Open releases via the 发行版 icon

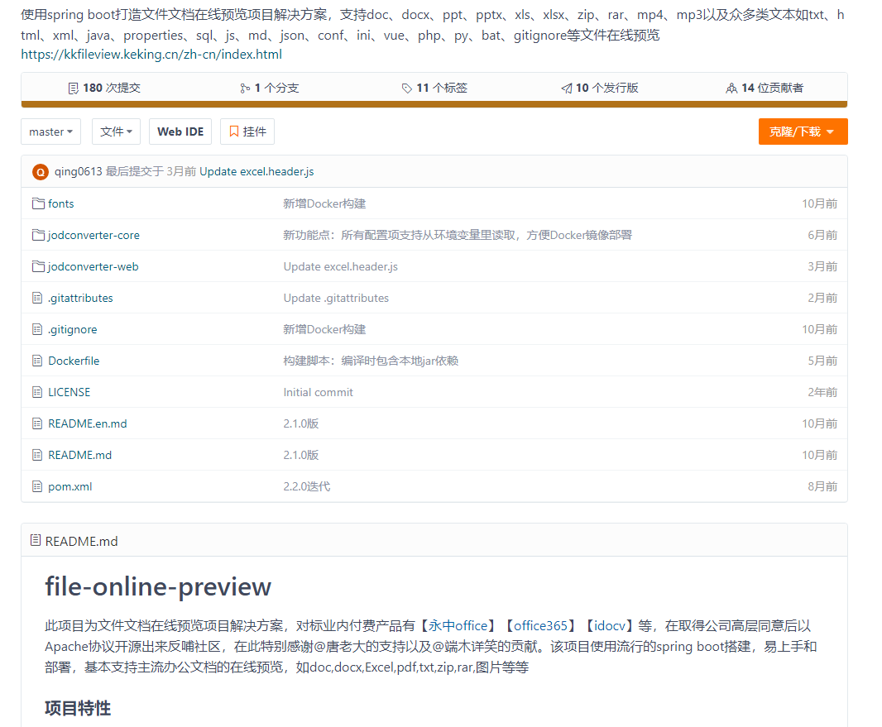point(566,87)
